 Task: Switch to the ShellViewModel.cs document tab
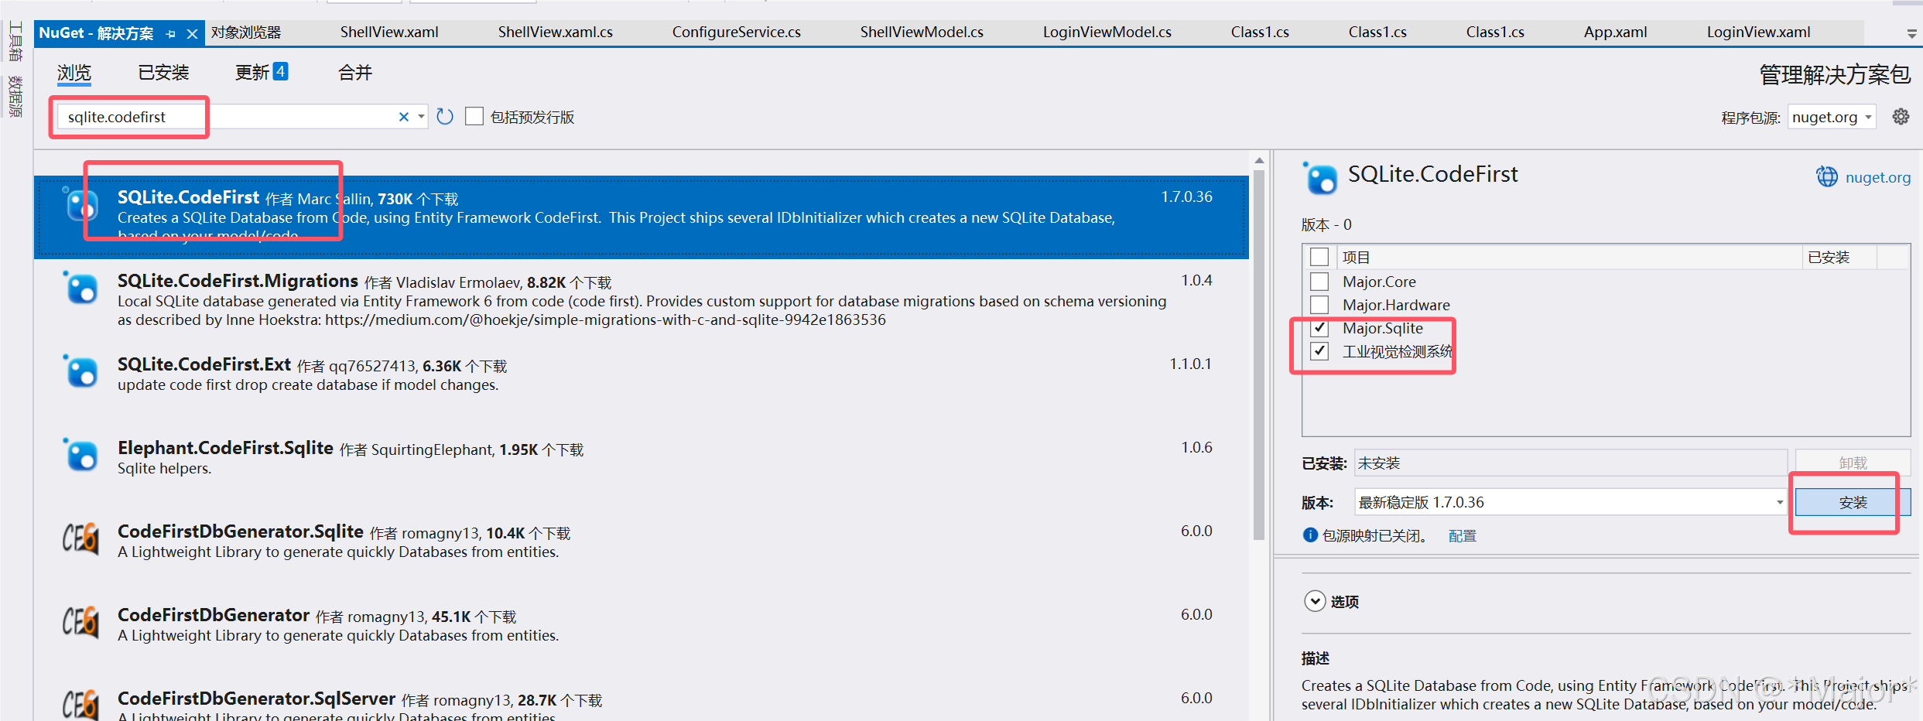(921, 32)
